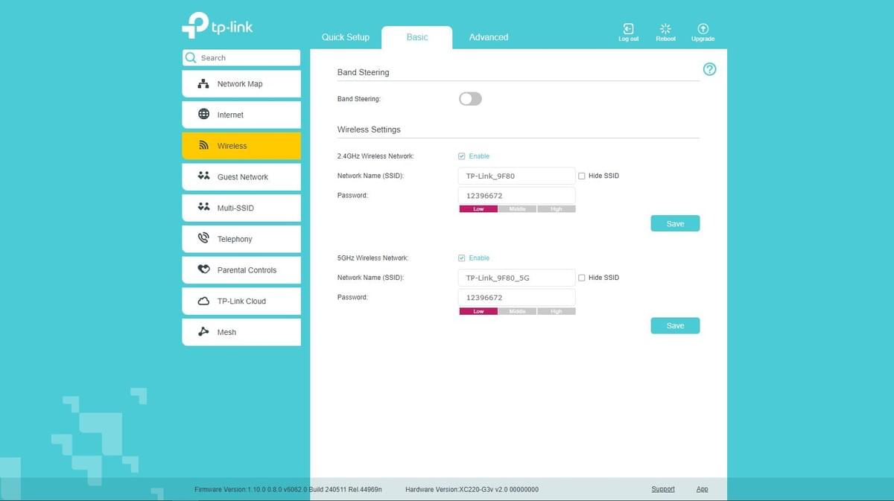Save the 5GHz wireless settings
This screenshot has width=894, height=501.
pyautogui.click(x=675, y=325)
